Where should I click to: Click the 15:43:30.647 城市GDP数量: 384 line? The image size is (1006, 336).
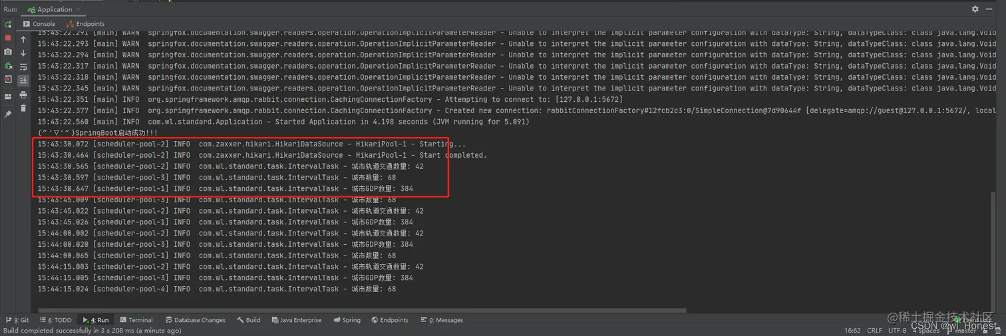pyautogui.click(x=225, y=189)
